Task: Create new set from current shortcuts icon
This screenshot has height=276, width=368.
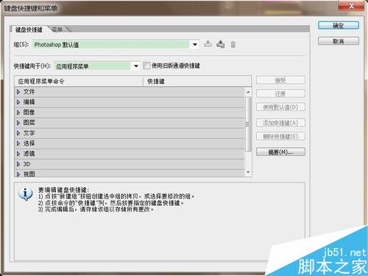Action: click(221, 44)
